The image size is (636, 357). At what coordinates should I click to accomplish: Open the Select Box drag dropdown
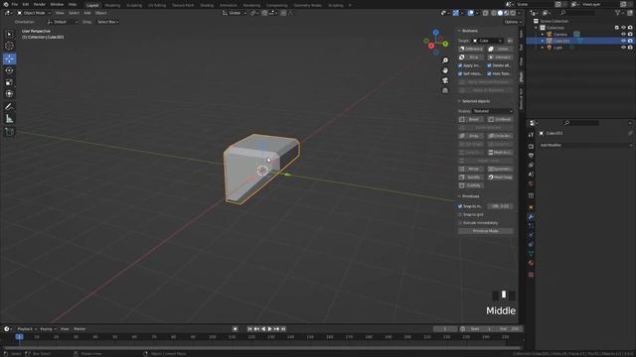coord(107,22)
